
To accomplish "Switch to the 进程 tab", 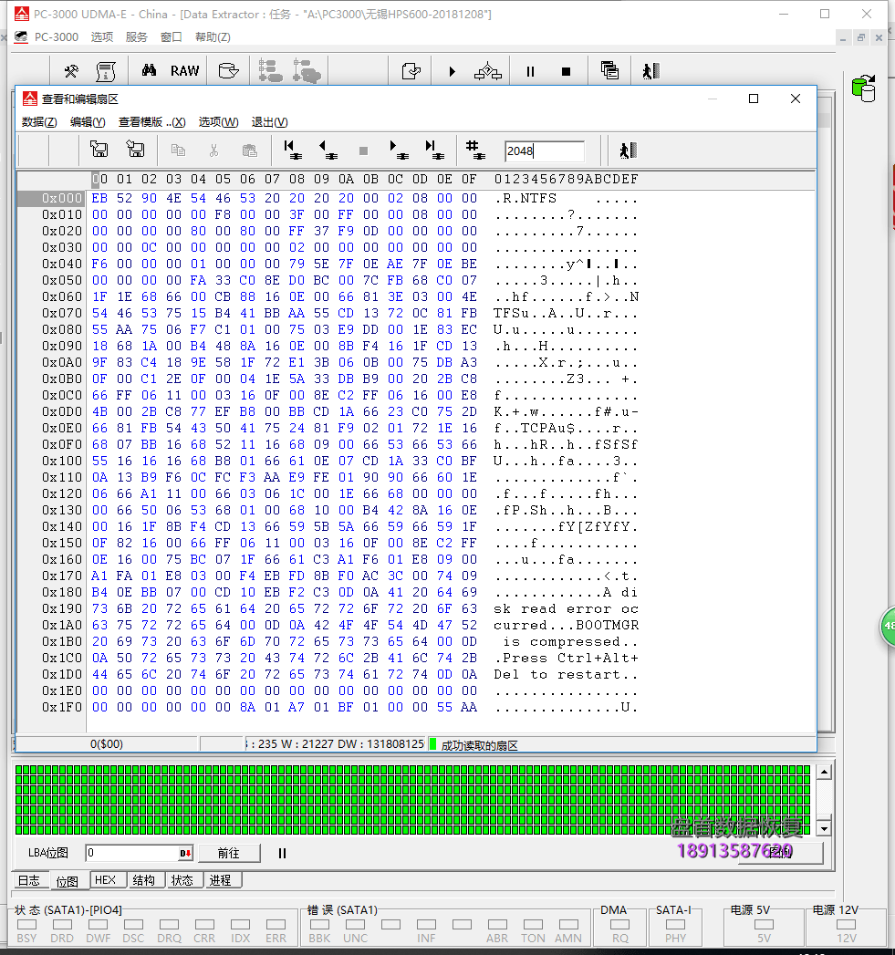I will pos(221,880).
